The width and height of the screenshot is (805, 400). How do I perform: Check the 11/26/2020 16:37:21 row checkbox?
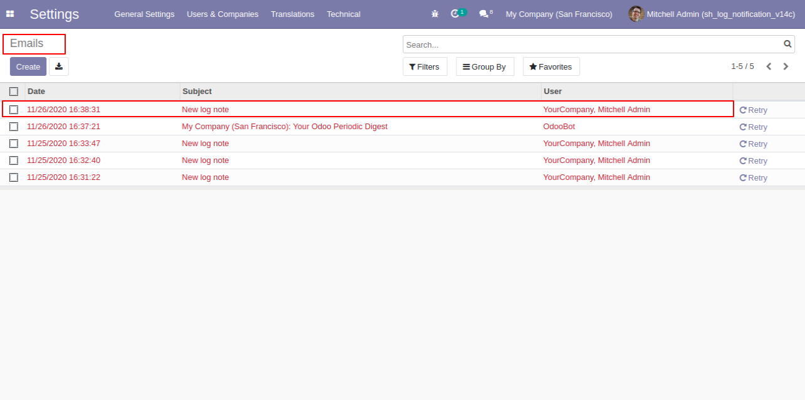tap(14, 127)
